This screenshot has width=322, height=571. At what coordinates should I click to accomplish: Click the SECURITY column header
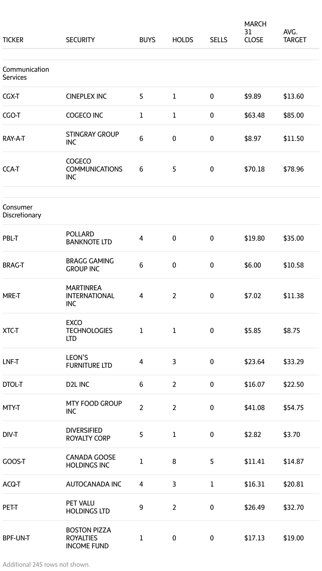[x=80, y=40]
